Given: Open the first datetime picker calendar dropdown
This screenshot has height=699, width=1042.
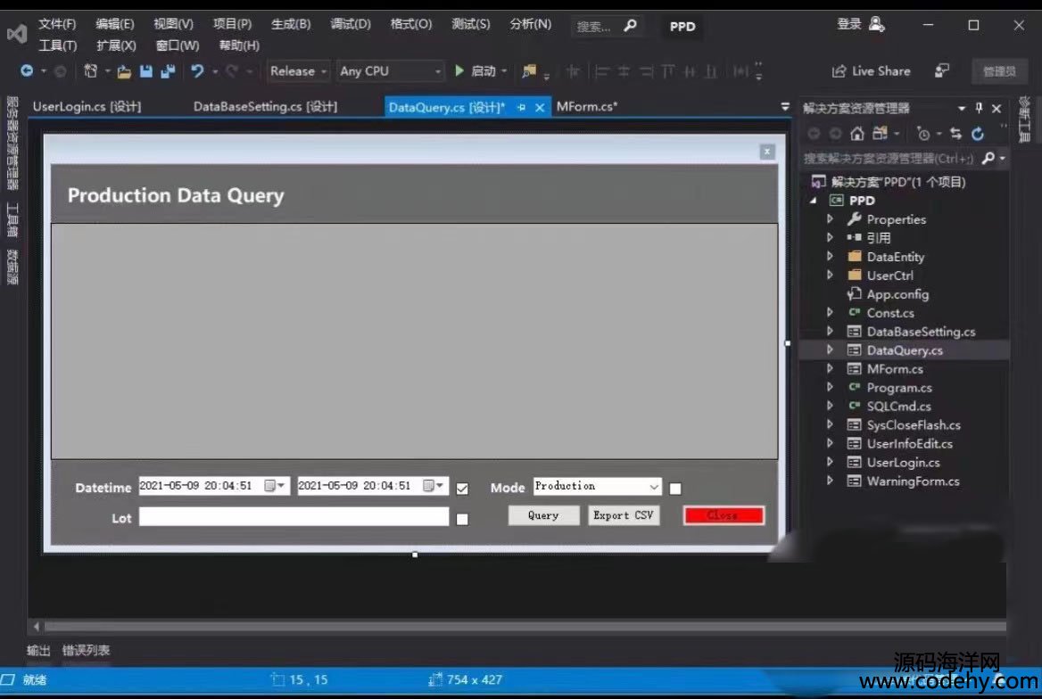Looking at the screenshot, I should click(275, 486).
